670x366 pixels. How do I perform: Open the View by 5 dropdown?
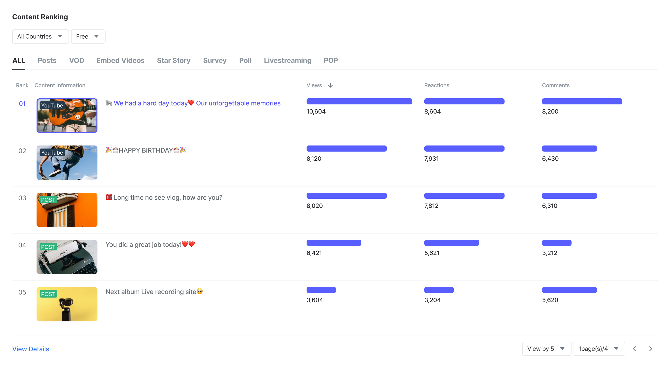tap(546, 349)
